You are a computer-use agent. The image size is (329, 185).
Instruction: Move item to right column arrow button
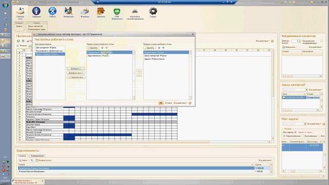(139, 71)
